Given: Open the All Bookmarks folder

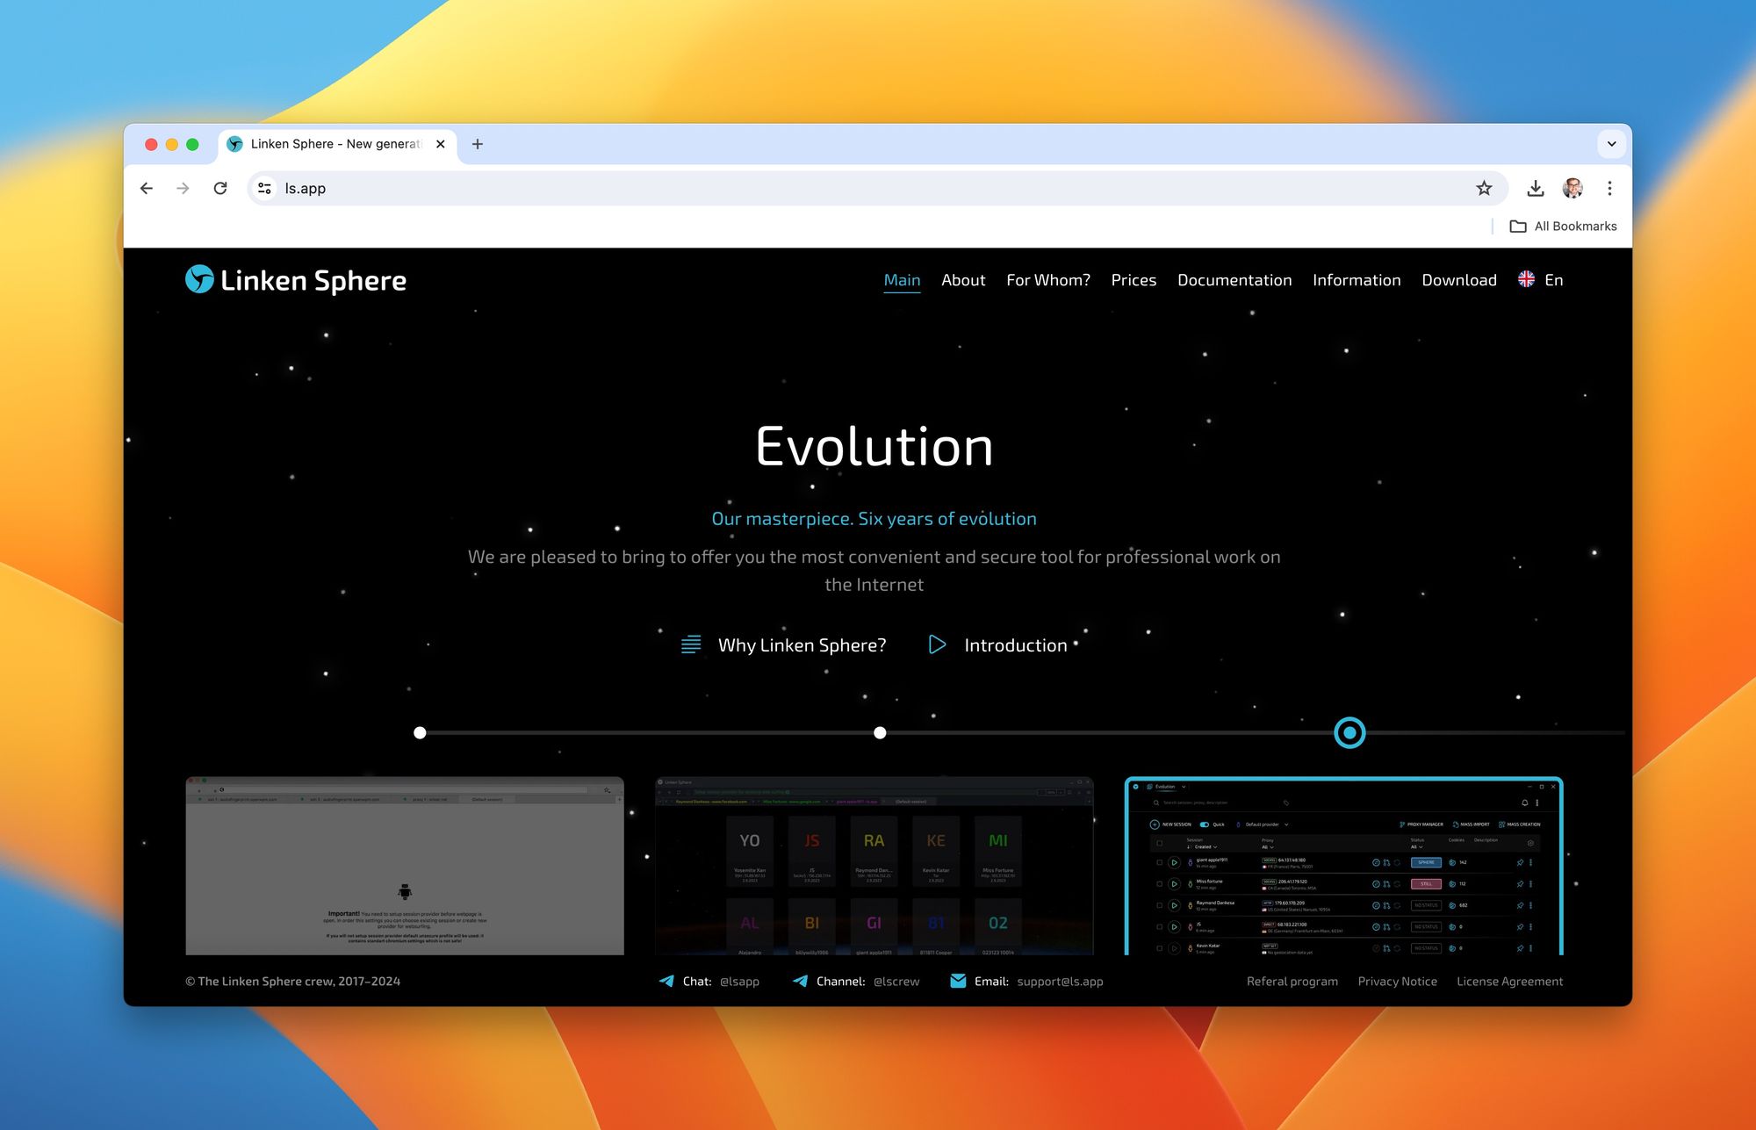Looking at the screenshot, I should [x=1564, y=226].
